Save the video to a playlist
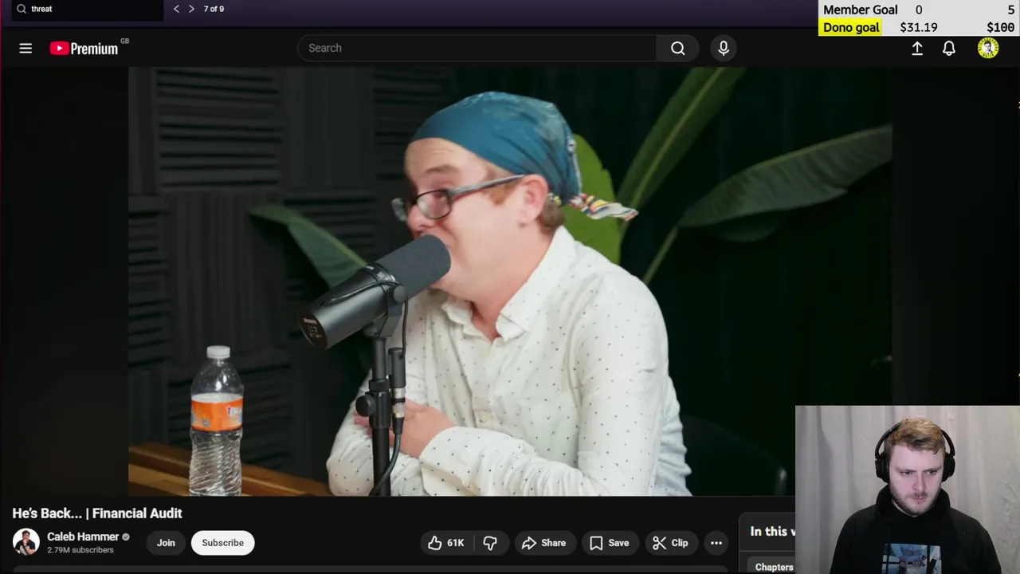Image resolution: width=1020 pixels, height=574 pixels. click(610, 543)
